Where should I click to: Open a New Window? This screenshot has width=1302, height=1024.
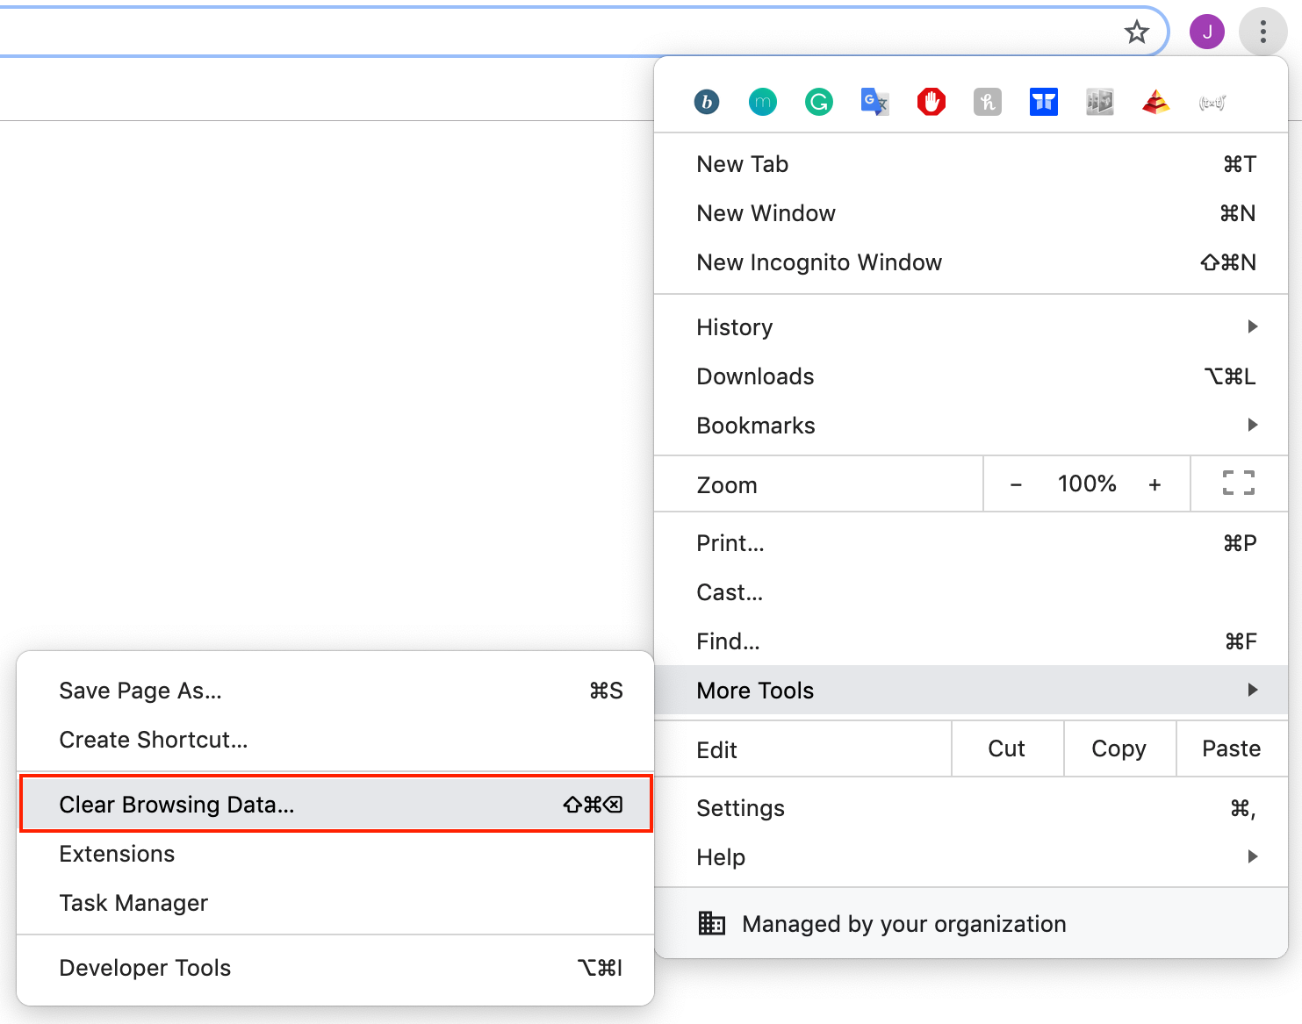coord(971,213)
